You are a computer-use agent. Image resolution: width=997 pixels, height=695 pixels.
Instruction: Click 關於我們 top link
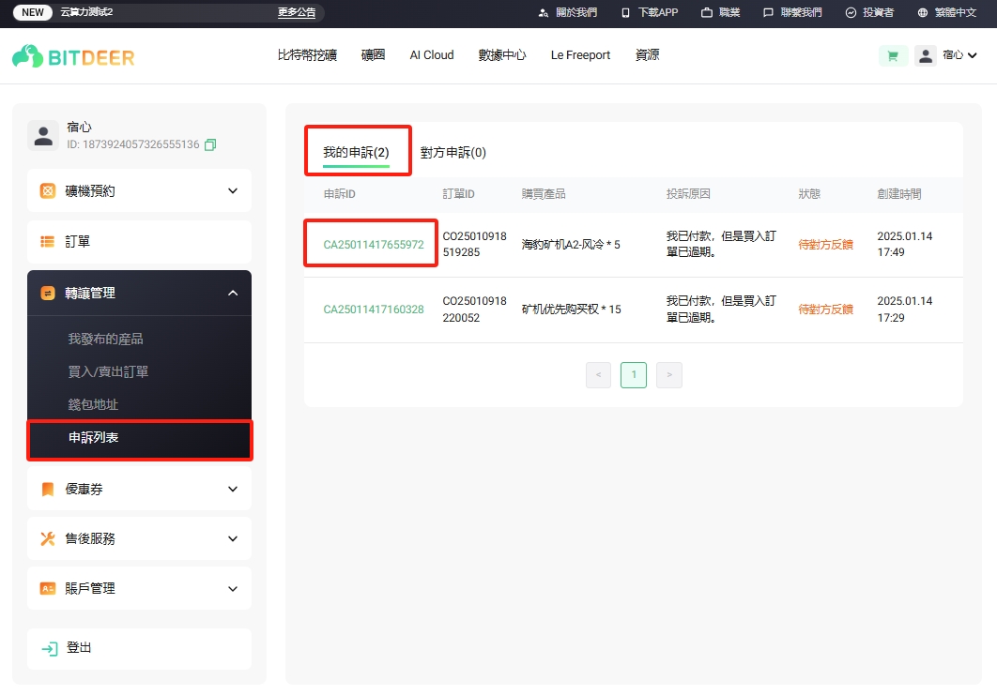(576, 13)
